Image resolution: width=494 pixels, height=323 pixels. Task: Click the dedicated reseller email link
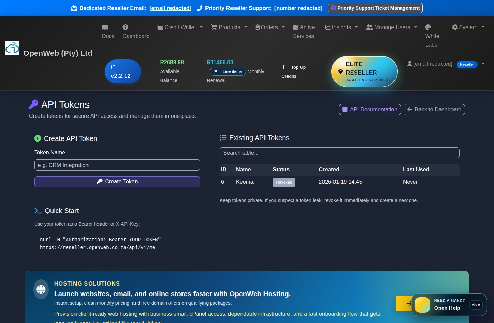click(x=170, y=8)
